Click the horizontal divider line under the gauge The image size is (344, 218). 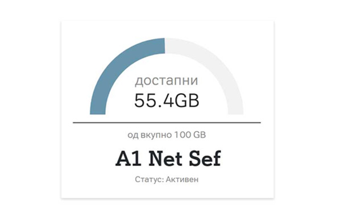click(x=167, y=123)
